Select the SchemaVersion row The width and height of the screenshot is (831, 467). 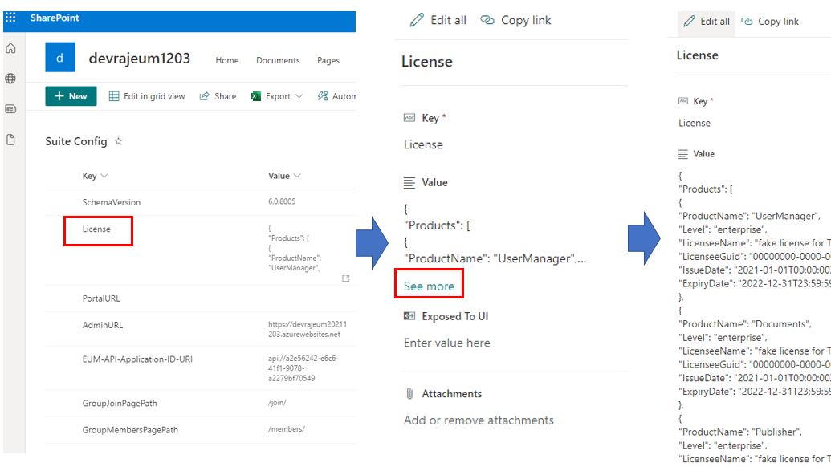coord(201,202)
